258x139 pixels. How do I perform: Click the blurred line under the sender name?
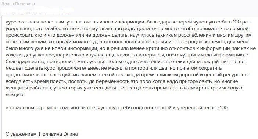(37, 10)
